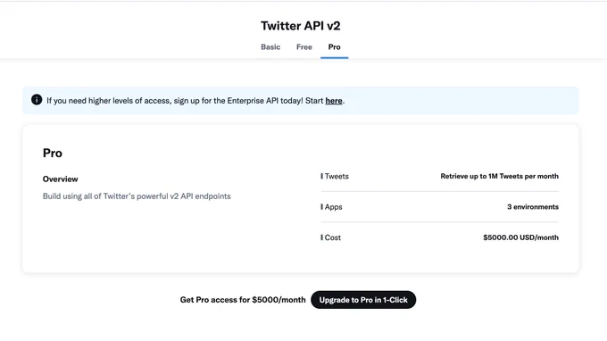Click the v2 API endpoints description text
Image resolution: width=607 pixels, height=341 pixels.
pos(137,195)
